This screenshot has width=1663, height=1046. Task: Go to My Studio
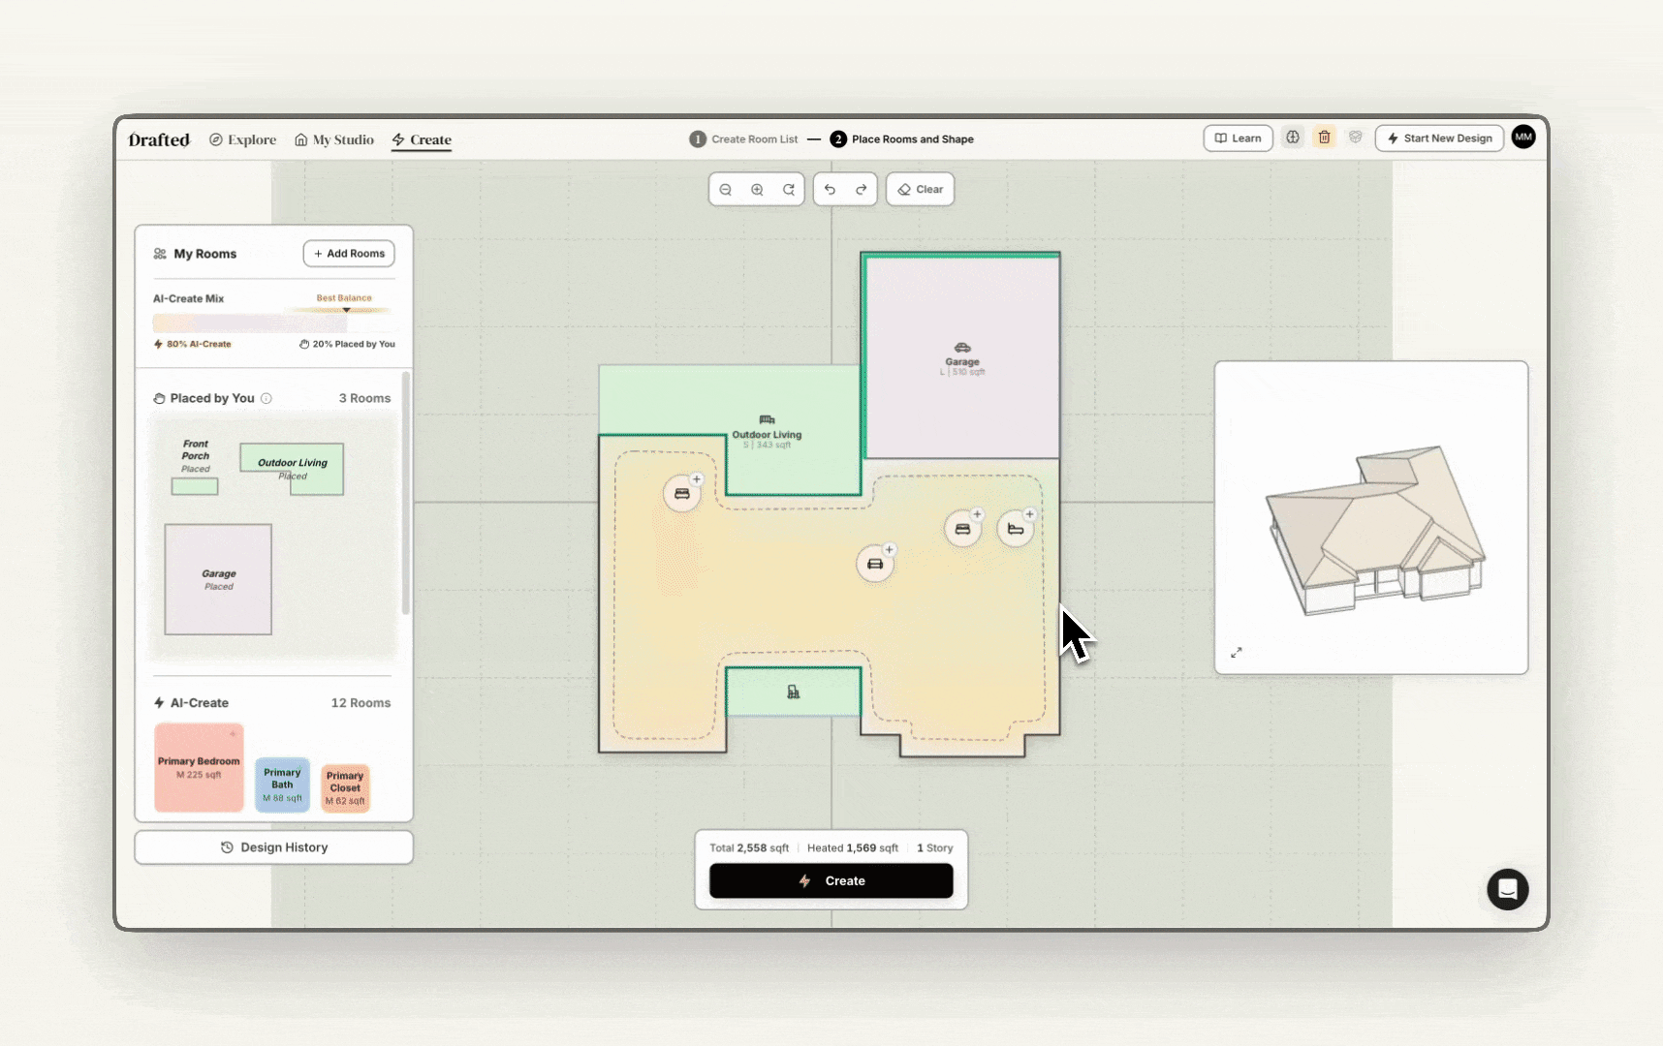pyautogui.click(x=334, y=139)
